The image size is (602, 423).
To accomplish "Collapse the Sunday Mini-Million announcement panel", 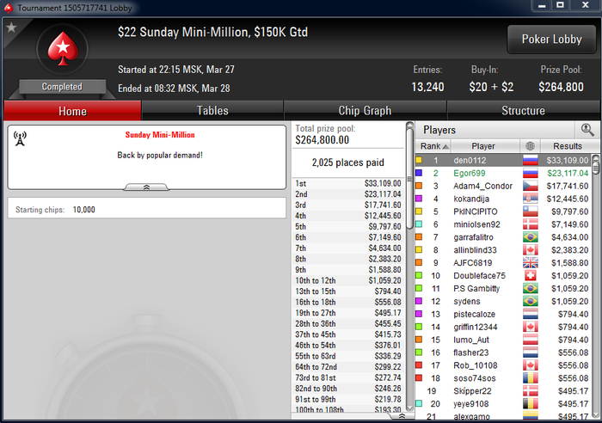I will coord(146,187).
